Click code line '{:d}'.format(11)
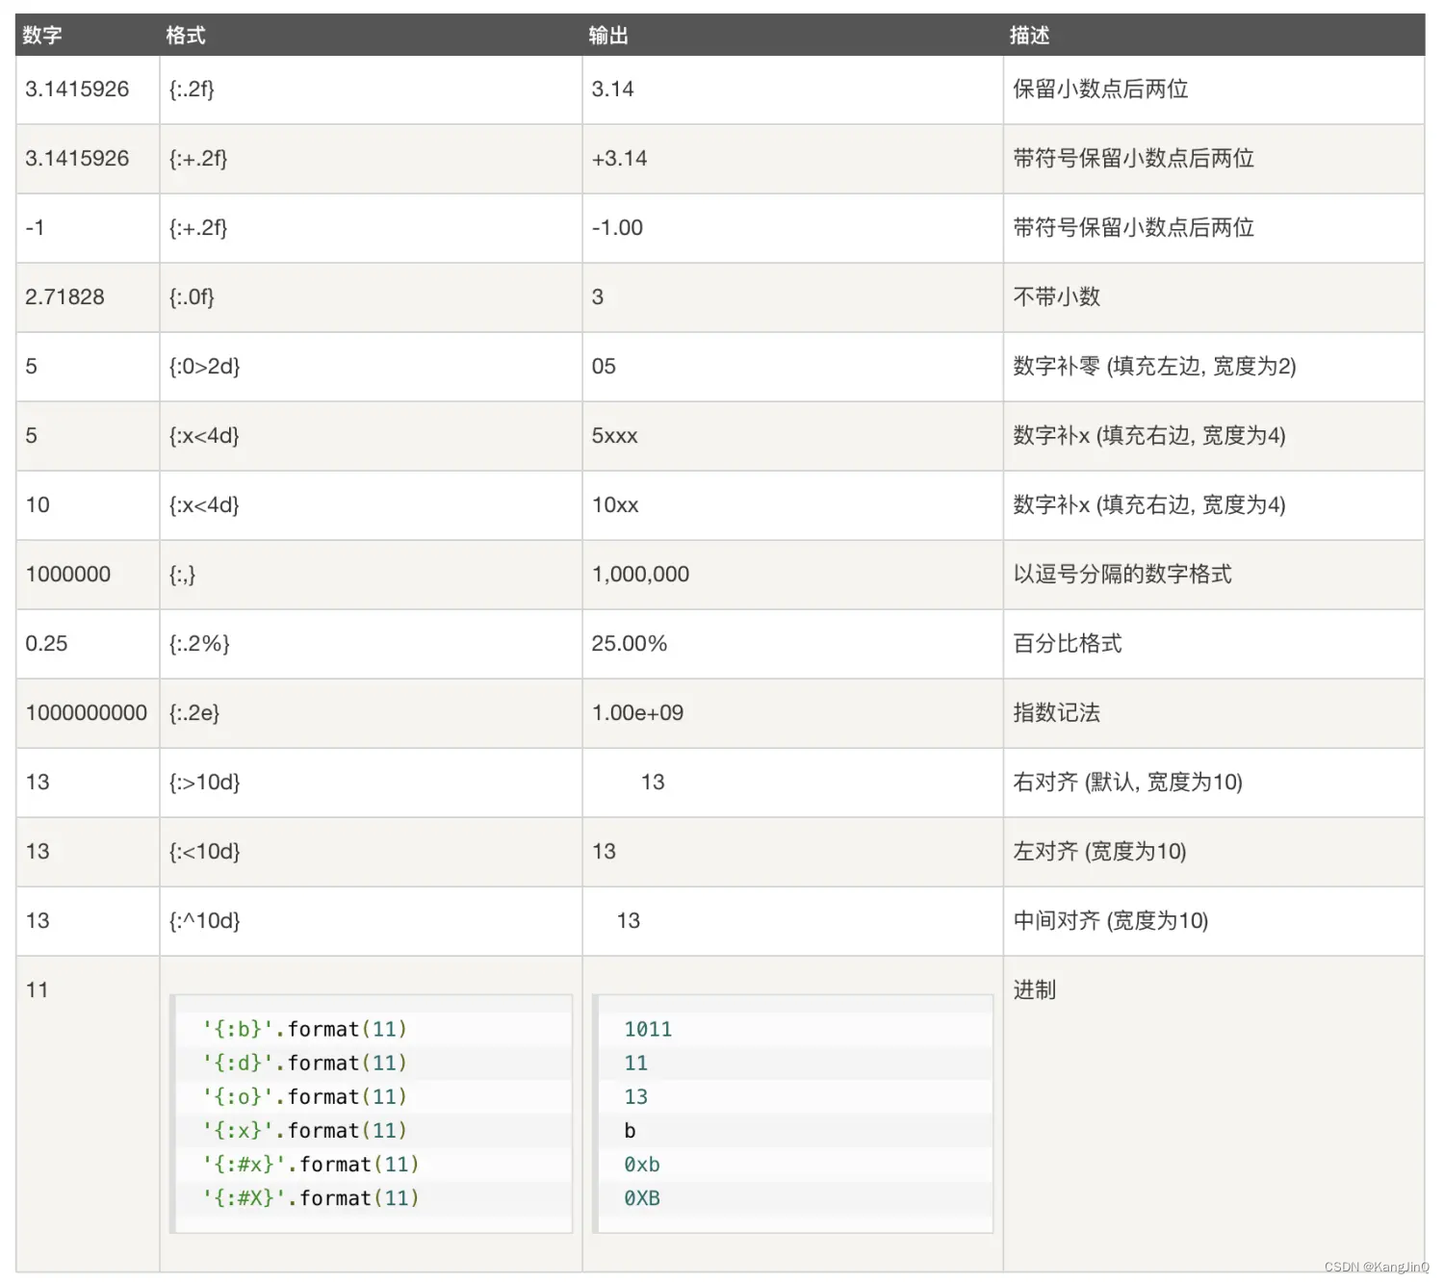 tap(305, 1064)
